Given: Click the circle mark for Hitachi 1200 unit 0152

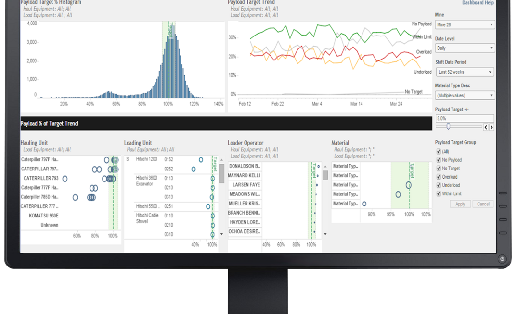Looking at the screenshot, I should 201,160.
